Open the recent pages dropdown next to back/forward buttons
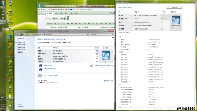Screen dimensions: 197x111 coord(21,34)
